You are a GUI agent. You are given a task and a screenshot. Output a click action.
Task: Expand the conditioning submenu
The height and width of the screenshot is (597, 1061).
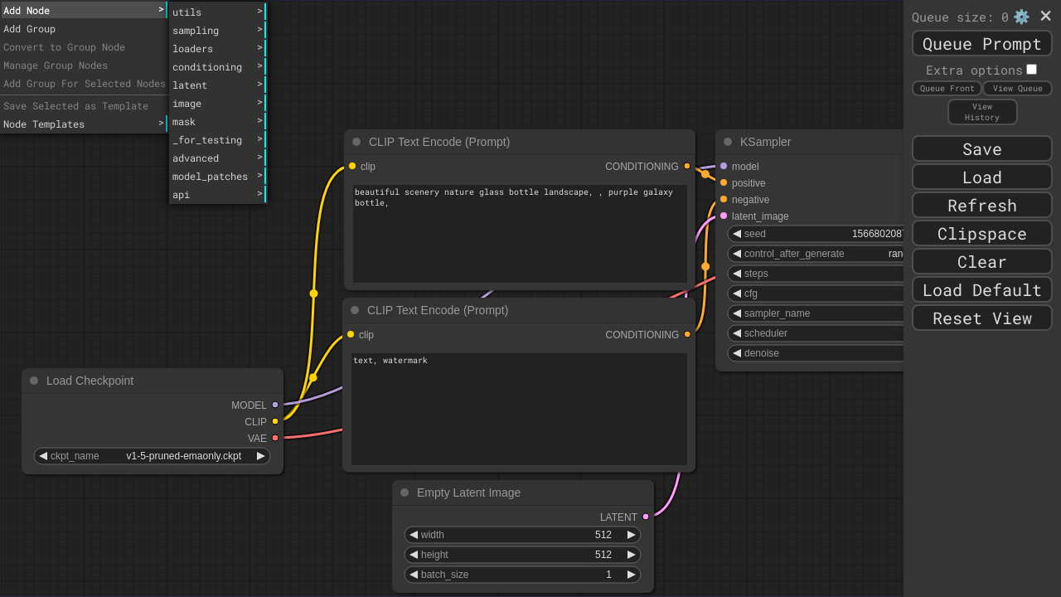(216, 67)
